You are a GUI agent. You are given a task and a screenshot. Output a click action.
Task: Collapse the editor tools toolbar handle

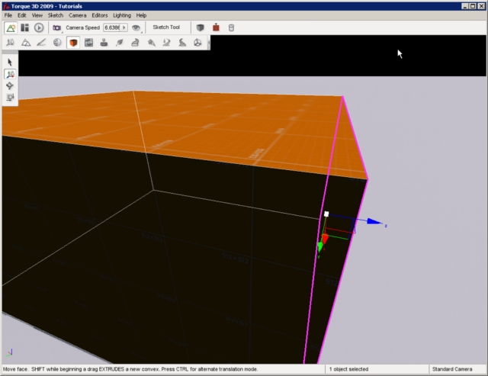[208, 43]
